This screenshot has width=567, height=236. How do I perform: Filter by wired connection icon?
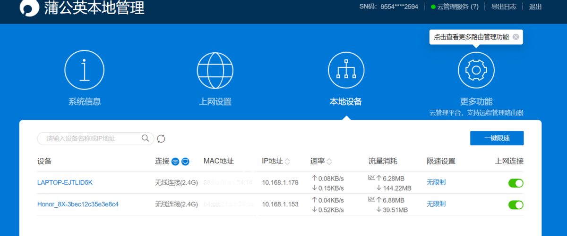click(185, 162)
